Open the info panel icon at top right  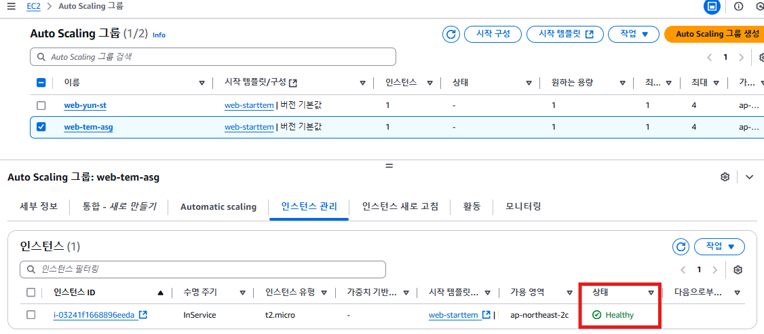[x=739, y=6]
